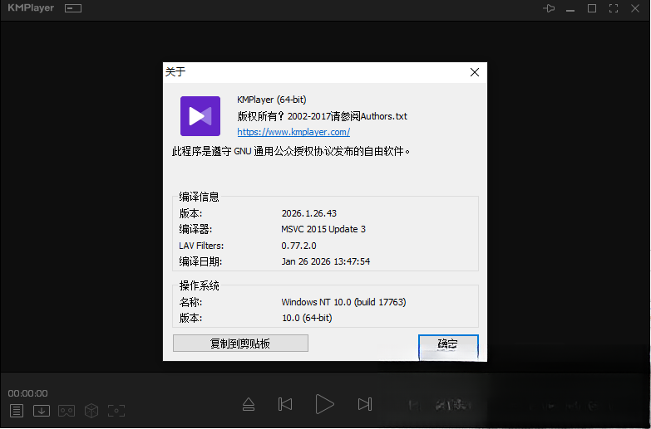The image size is (651, 429).
Task: Click the 10.0 (64-bit) OS version text
Action: 307,318
